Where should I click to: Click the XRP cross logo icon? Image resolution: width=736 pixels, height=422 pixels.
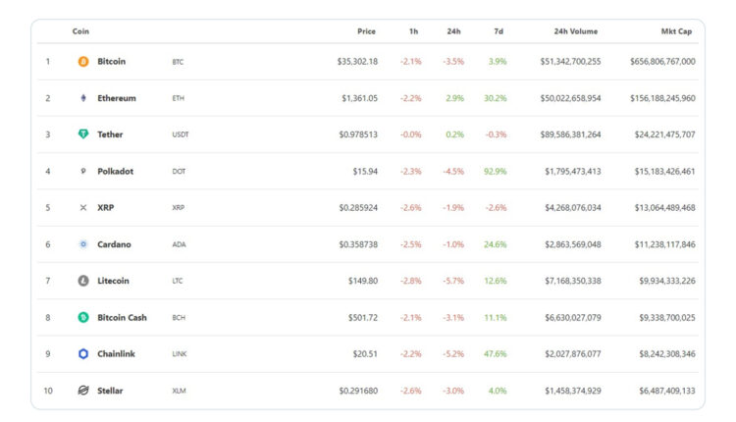point(83,208)
